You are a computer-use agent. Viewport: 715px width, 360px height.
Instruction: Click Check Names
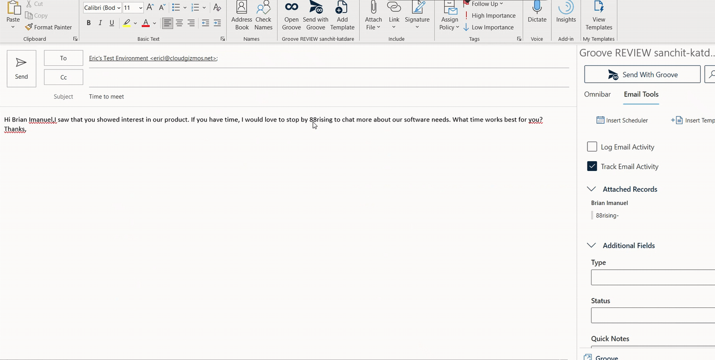coord(263,16)
